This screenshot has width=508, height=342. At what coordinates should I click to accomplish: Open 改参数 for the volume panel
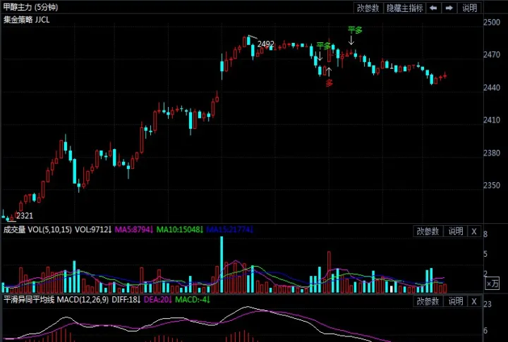[x=428, y=231]
